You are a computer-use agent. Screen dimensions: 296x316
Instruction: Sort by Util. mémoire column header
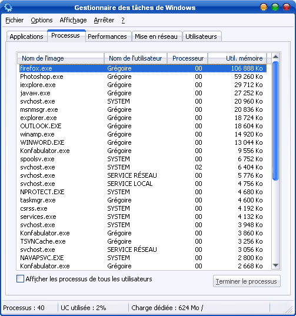[x=237, y=58]
